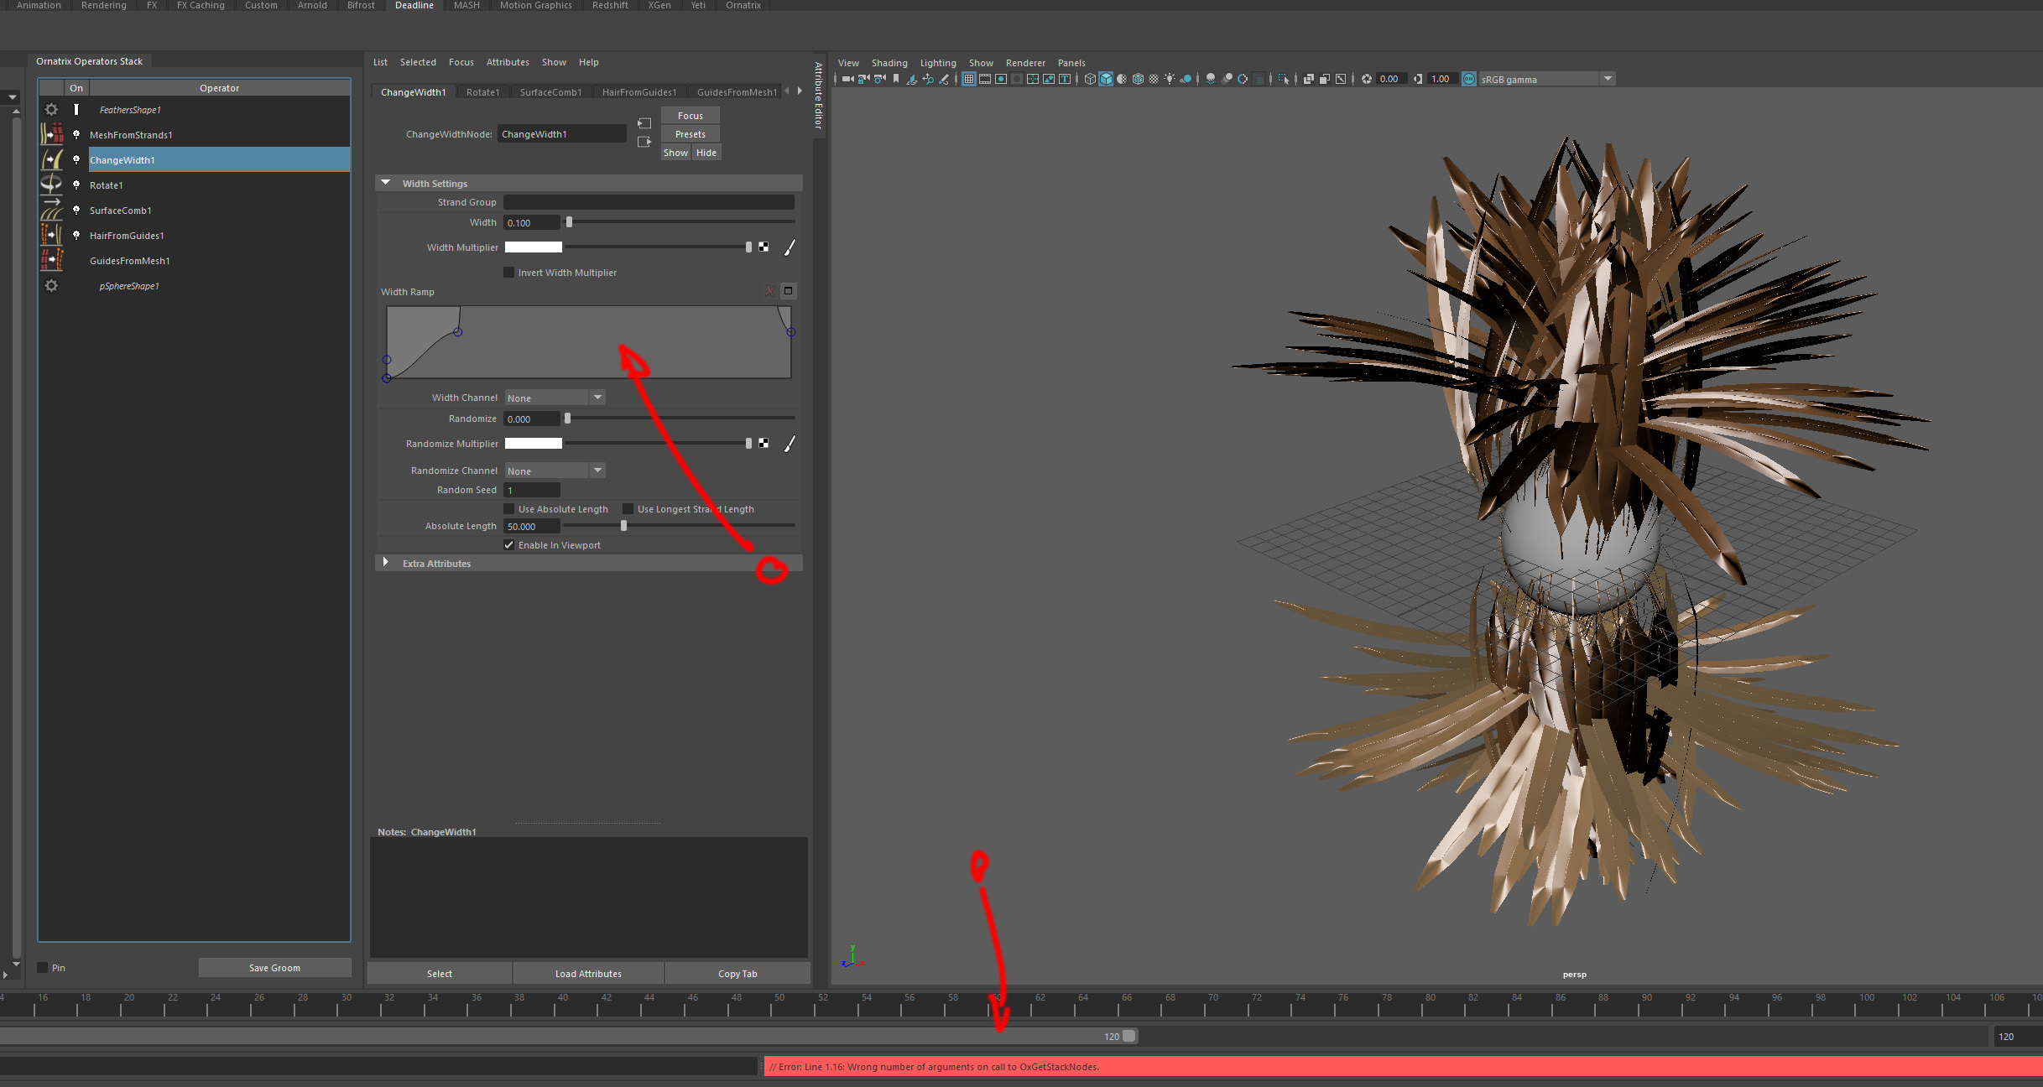Expand the Extra Attributes section
The image size is (2043, 1087).
click(386, 563)
